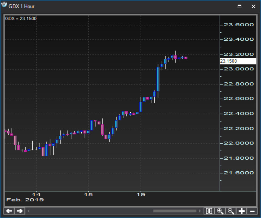Click the 23.4000 price axis label

(239, 39)
